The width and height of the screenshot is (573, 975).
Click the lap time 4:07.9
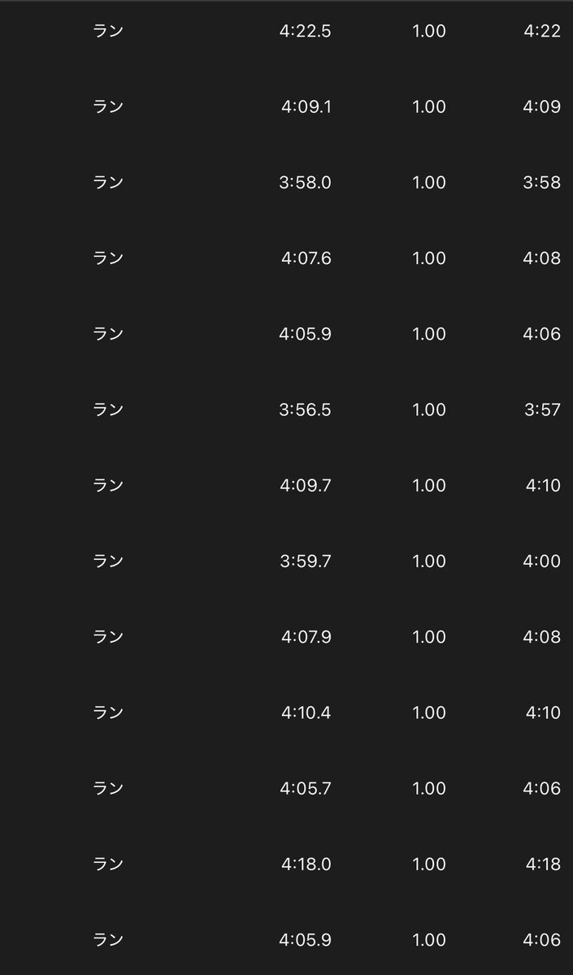(x=306, y=636)
